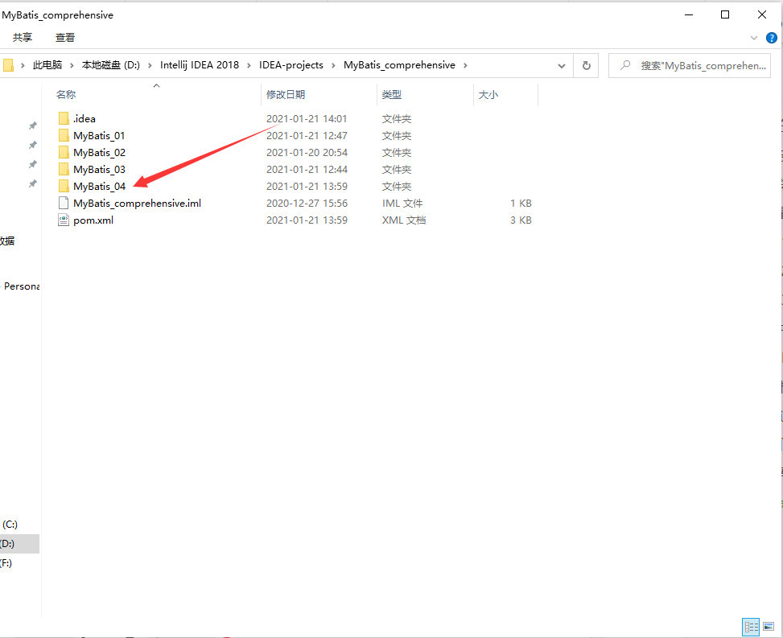Click the third pinned item pin icon
Image resolution: width=783 pixels, height=638 pixels.
[x=32, y=164]
